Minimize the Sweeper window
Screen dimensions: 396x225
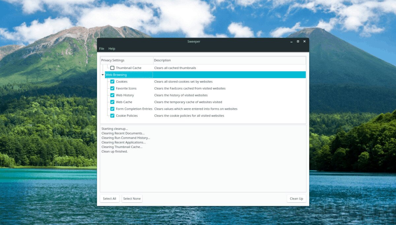click(291, 42)
